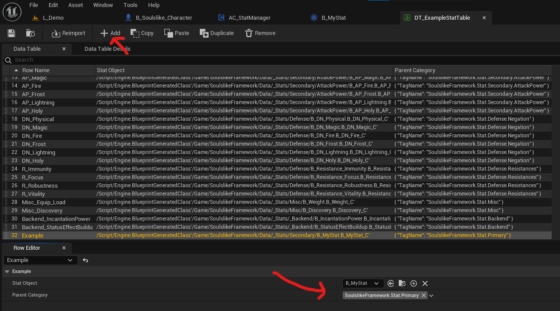
Task: Select the DN_Lightning row in the table
Action: click(x=39, y=153)
